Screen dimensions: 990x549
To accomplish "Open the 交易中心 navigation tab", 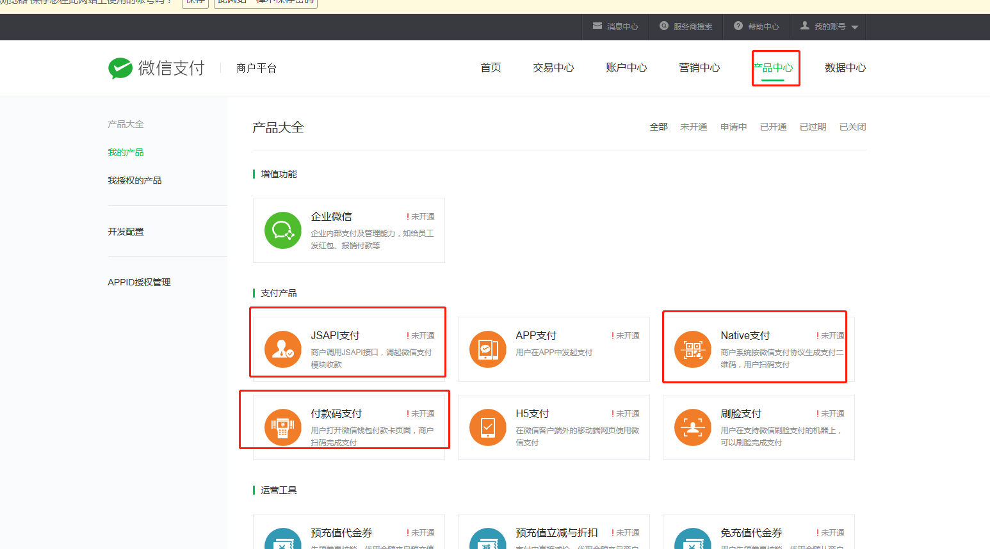I will (x=554, y=68).
